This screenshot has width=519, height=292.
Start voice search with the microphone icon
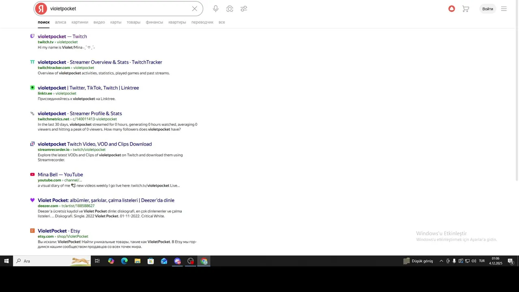[216, 9]
